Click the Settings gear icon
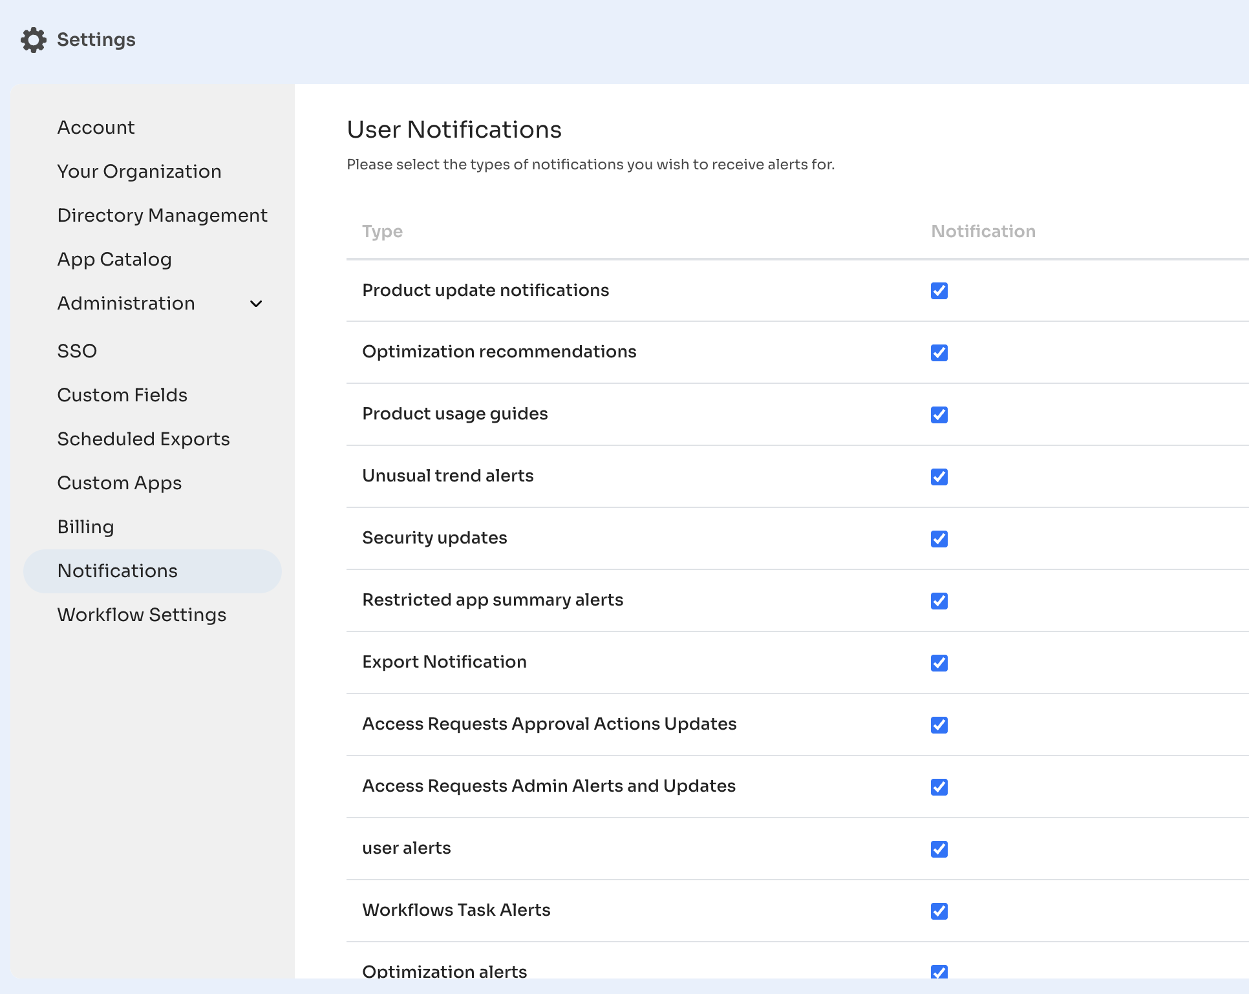The width and height of the screenshot is (1249, 994). pyautogui.click(x=34, y=40)
